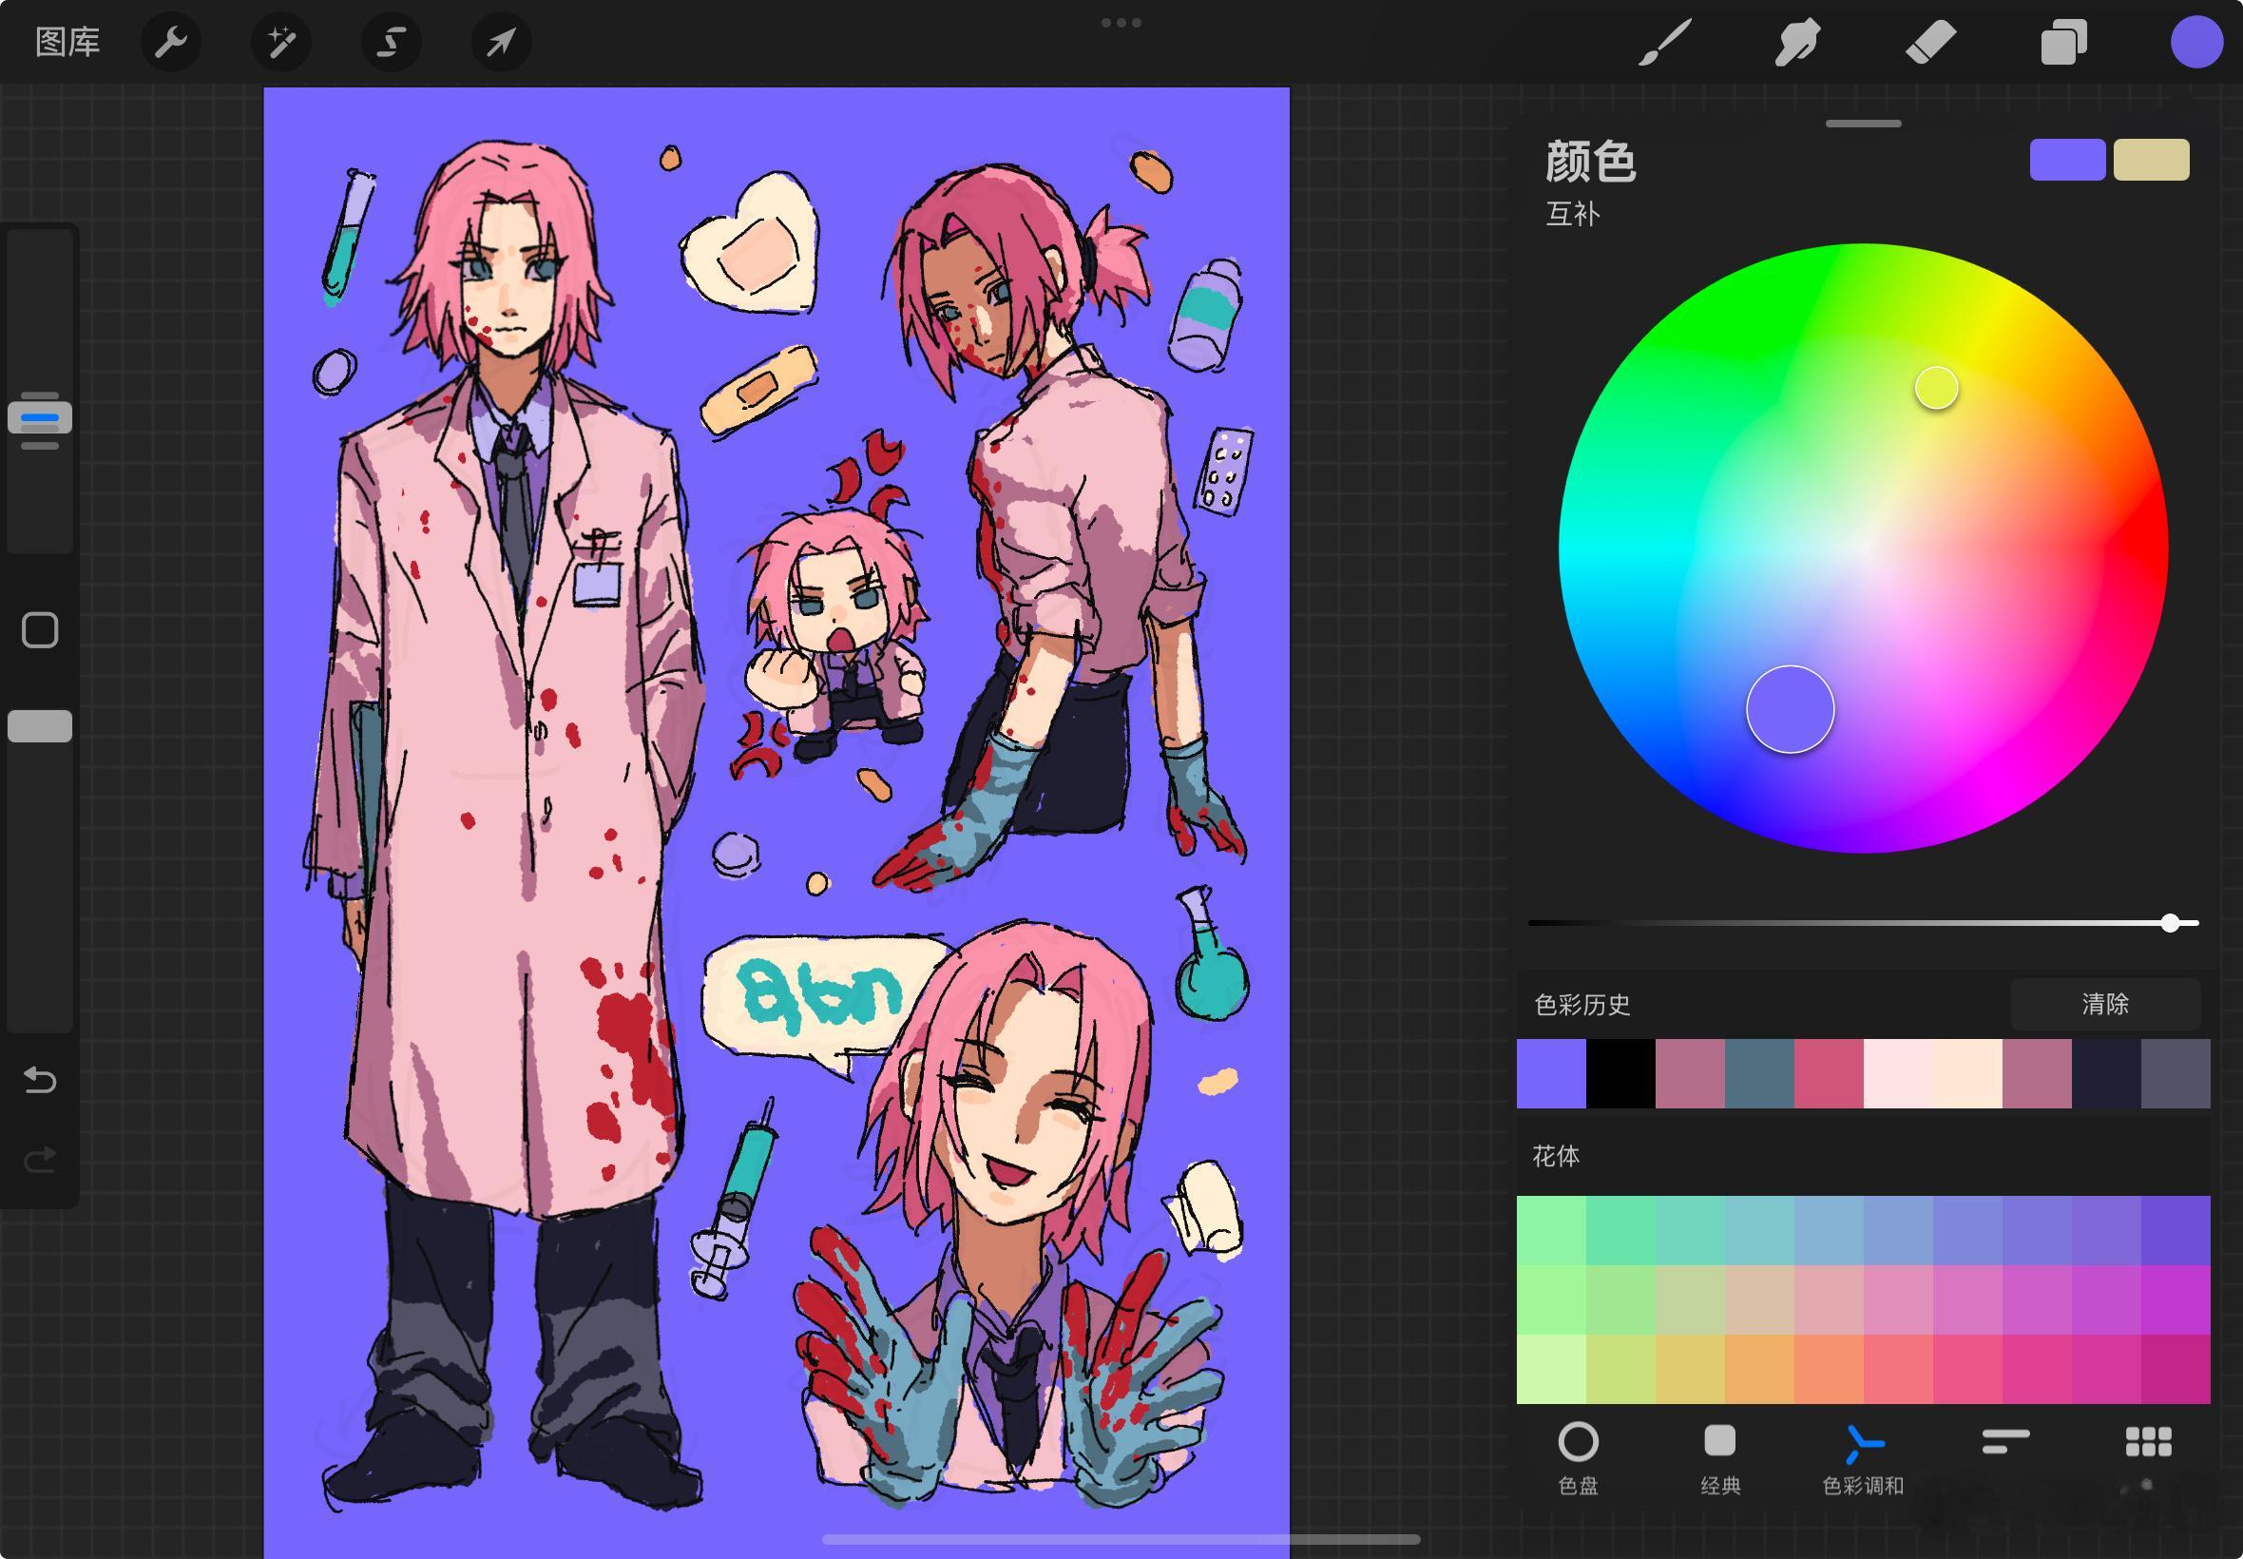Pick the peach cream history swatch
2243x1559 pixels.
pos(1966,1073)
